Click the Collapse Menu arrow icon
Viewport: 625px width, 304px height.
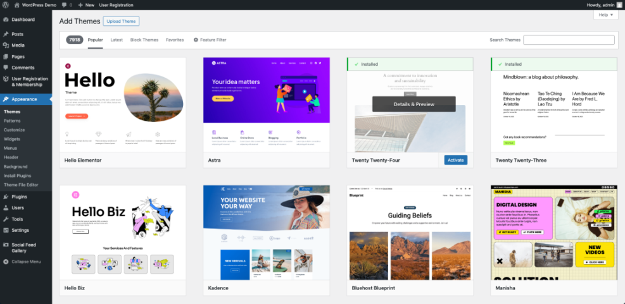tap(6, 262)
